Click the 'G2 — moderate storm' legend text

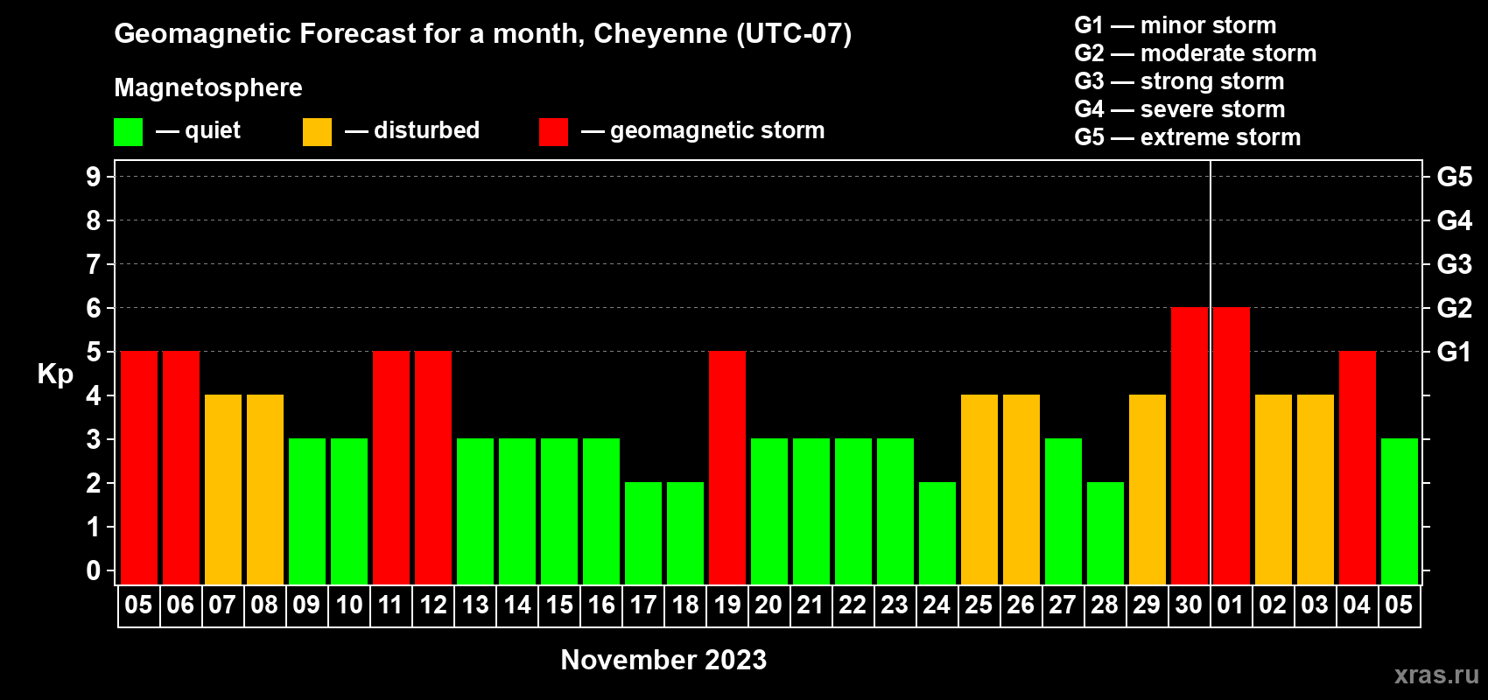1195,53
